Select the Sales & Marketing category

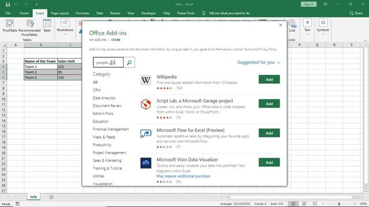(107, 160)
